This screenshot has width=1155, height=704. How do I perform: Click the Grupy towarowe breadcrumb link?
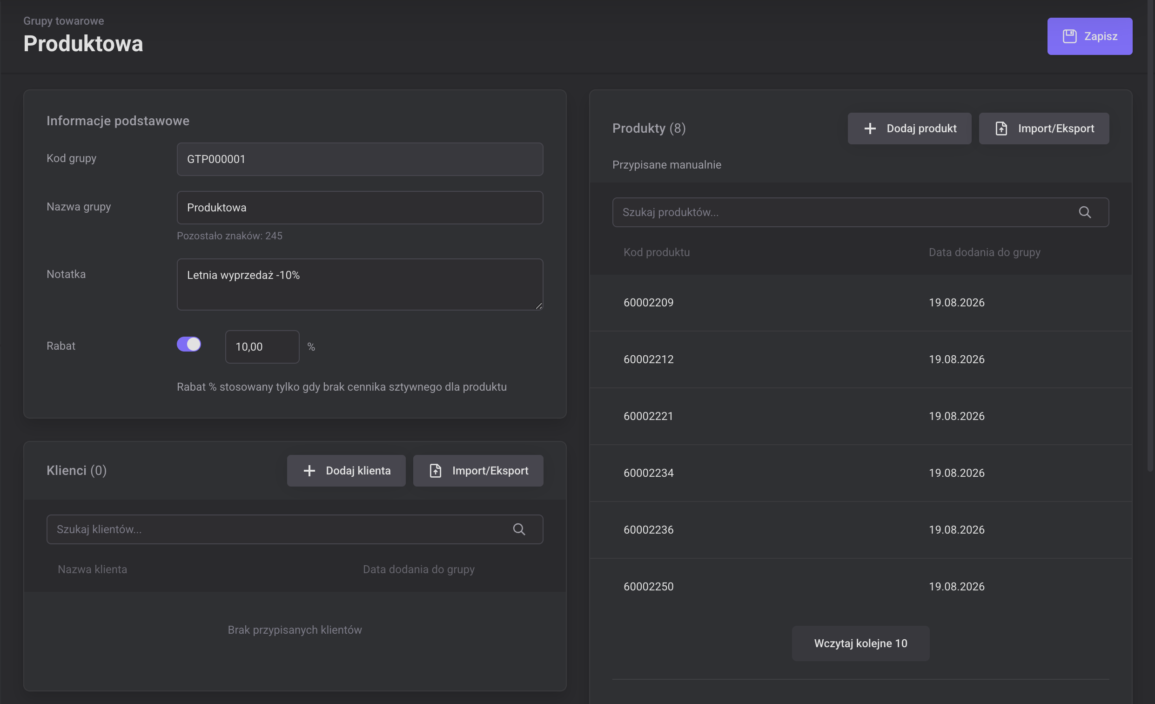[x=64, y=20]
